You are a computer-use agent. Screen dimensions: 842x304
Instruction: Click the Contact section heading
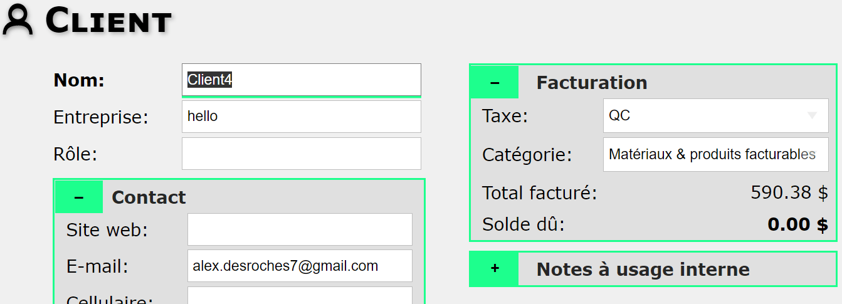click(x=149, y=197)
